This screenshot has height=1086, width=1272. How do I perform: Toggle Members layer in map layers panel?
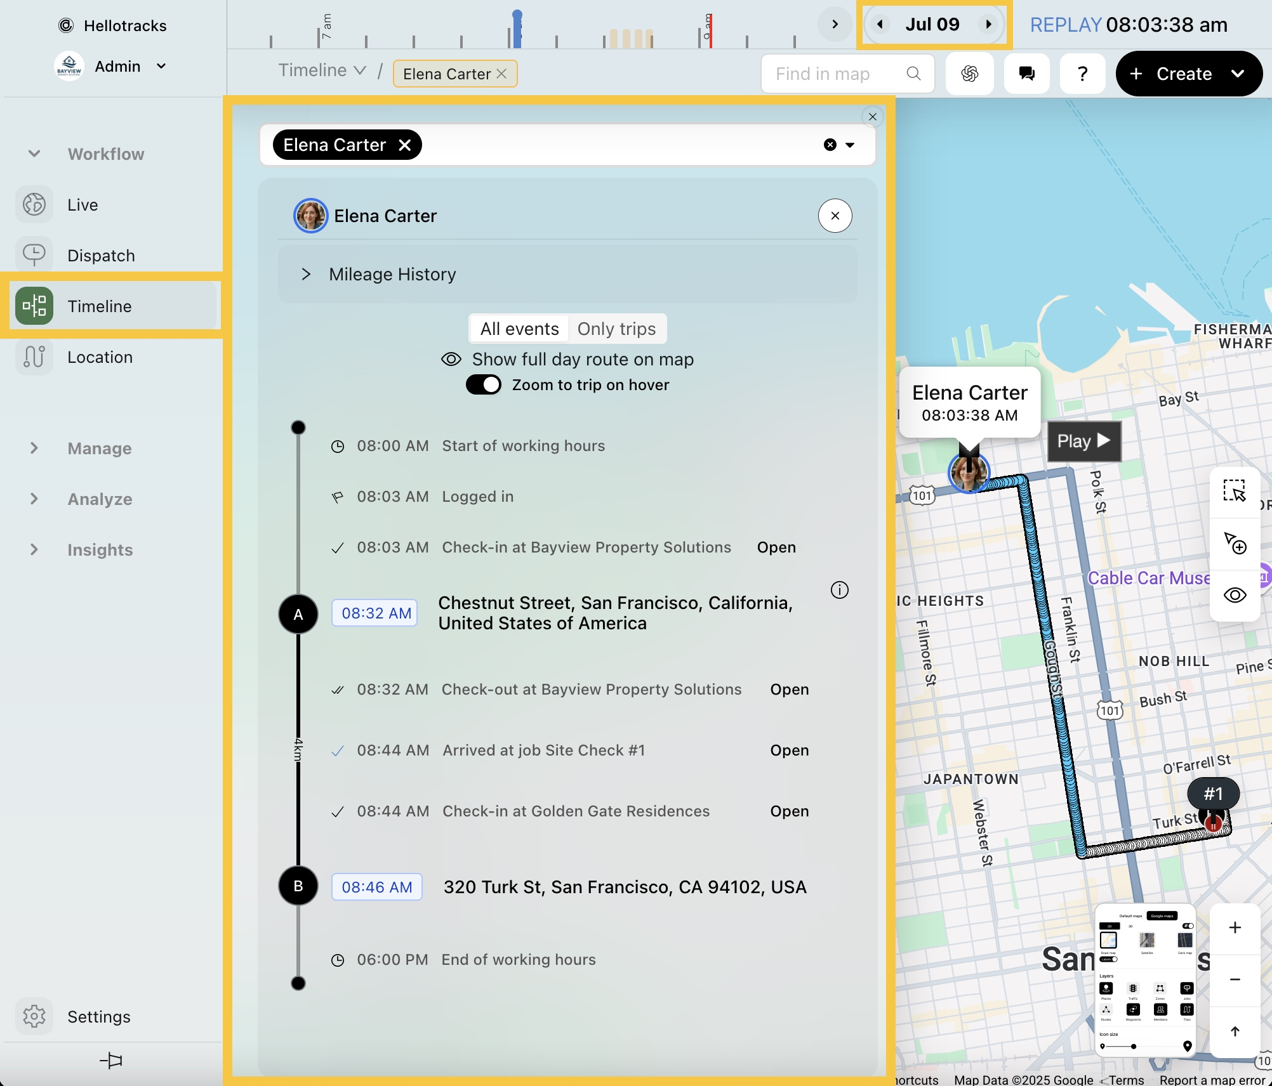tap(1160, 1009)
